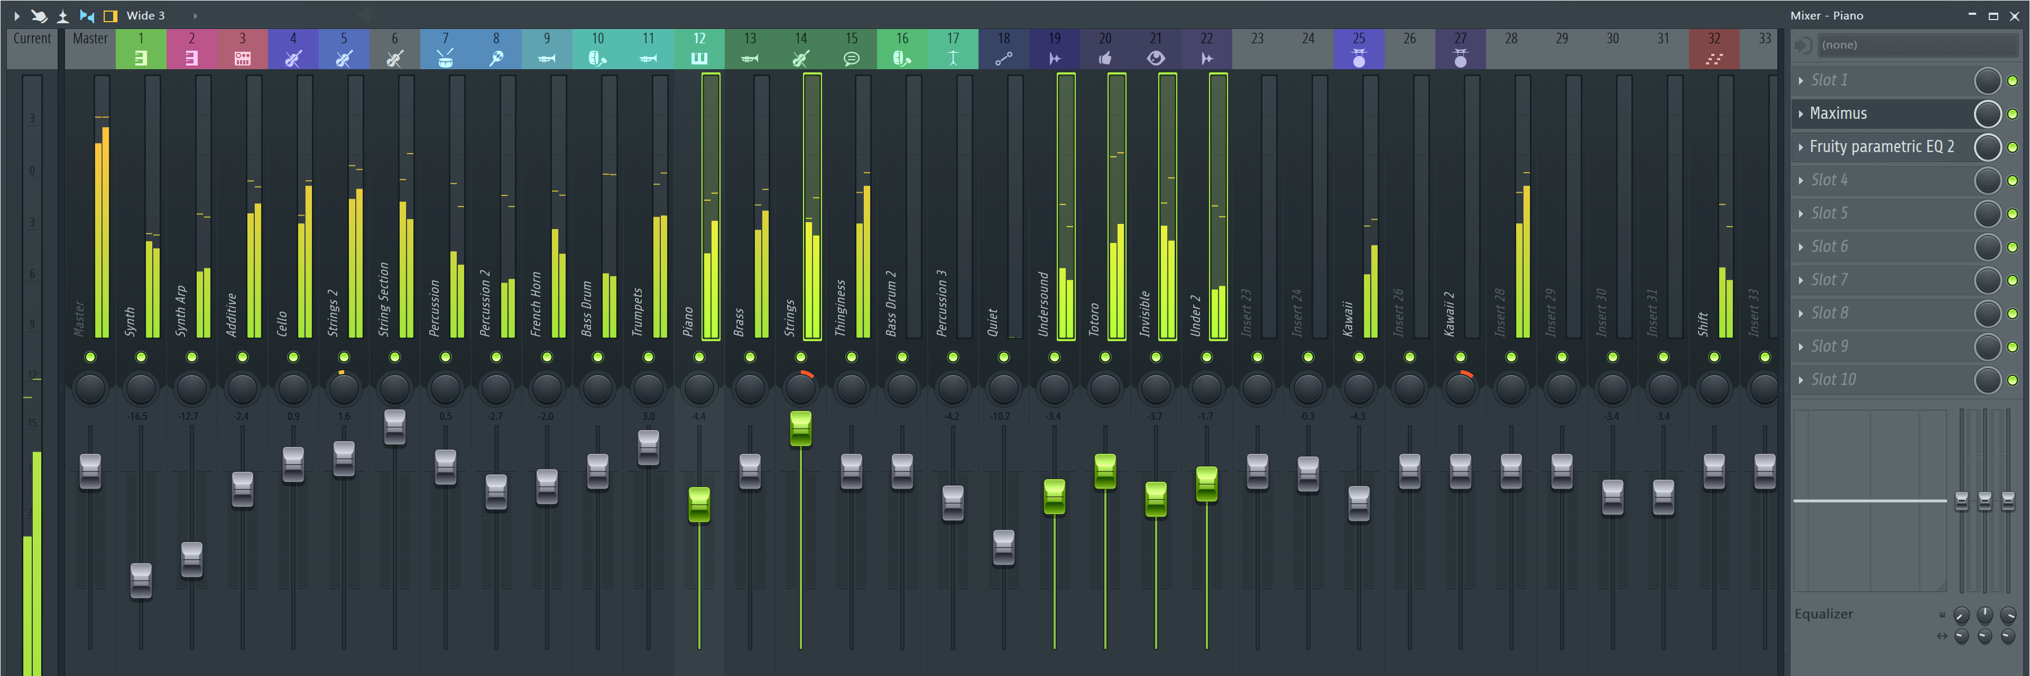Click the orange extra-panel toggle icon
This screenshot has height=676, width=2030.
(x=110, y=16)
